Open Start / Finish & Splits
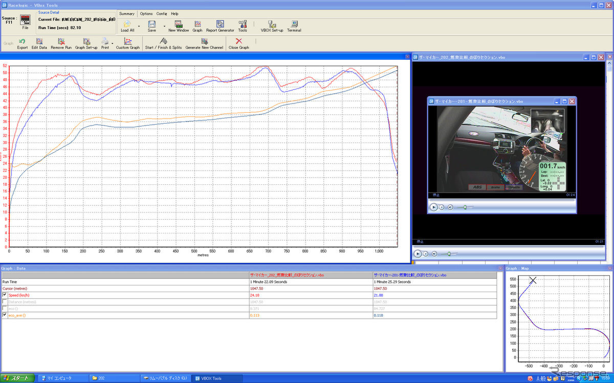 pyautogui.click(x=163, y=44)
